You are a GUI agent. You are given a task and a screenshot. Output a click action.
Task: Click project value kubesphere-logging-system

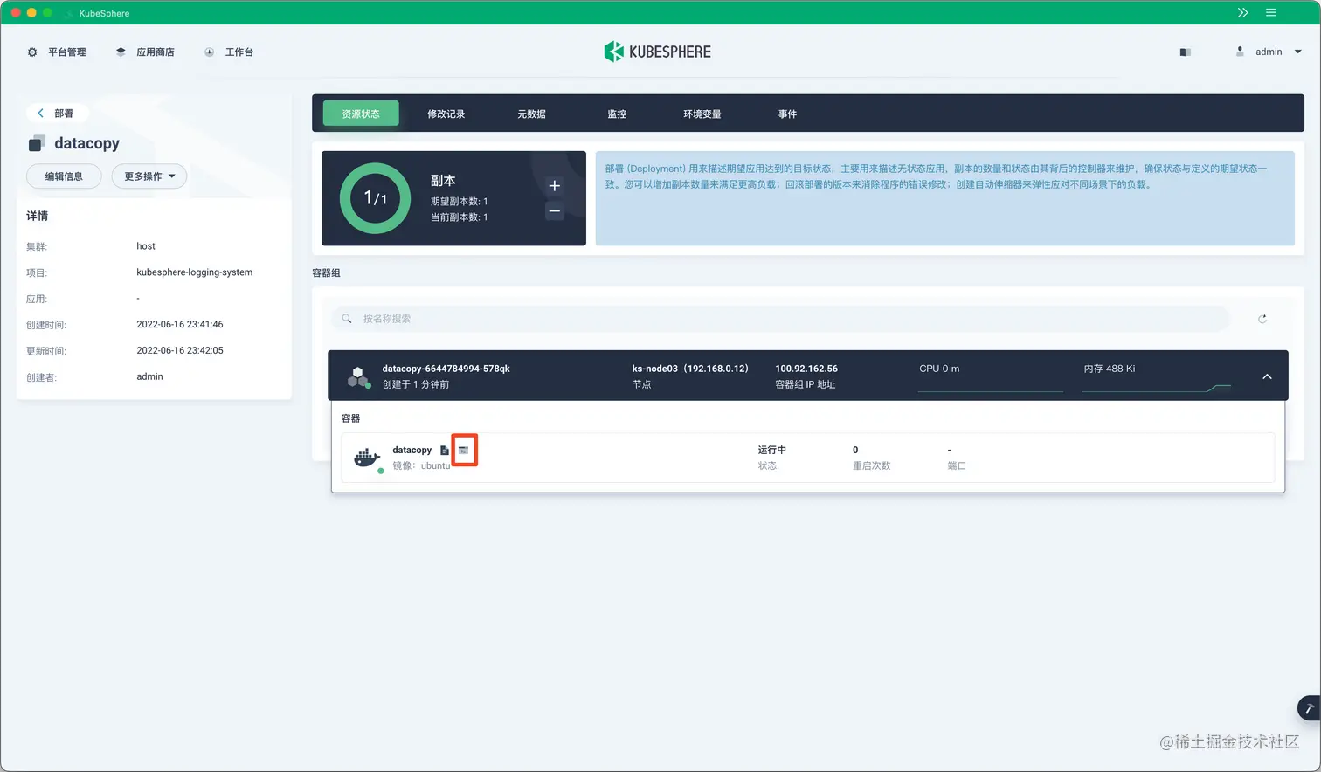(x=194, y=272)
